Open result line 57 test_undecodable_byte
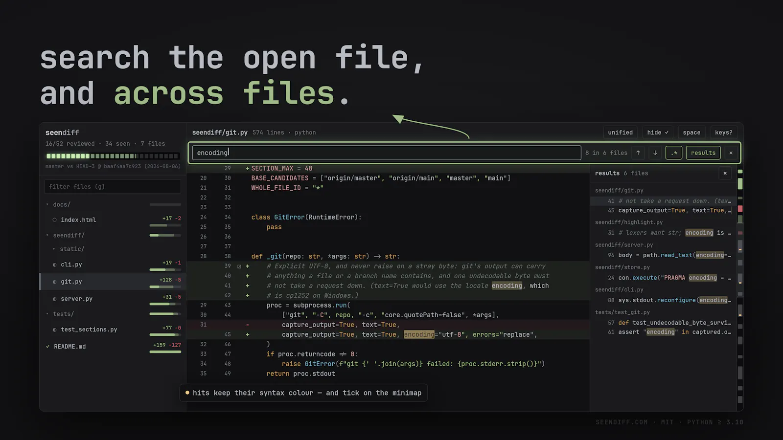This screenshot has width=783, height=440. coord(663,323)
